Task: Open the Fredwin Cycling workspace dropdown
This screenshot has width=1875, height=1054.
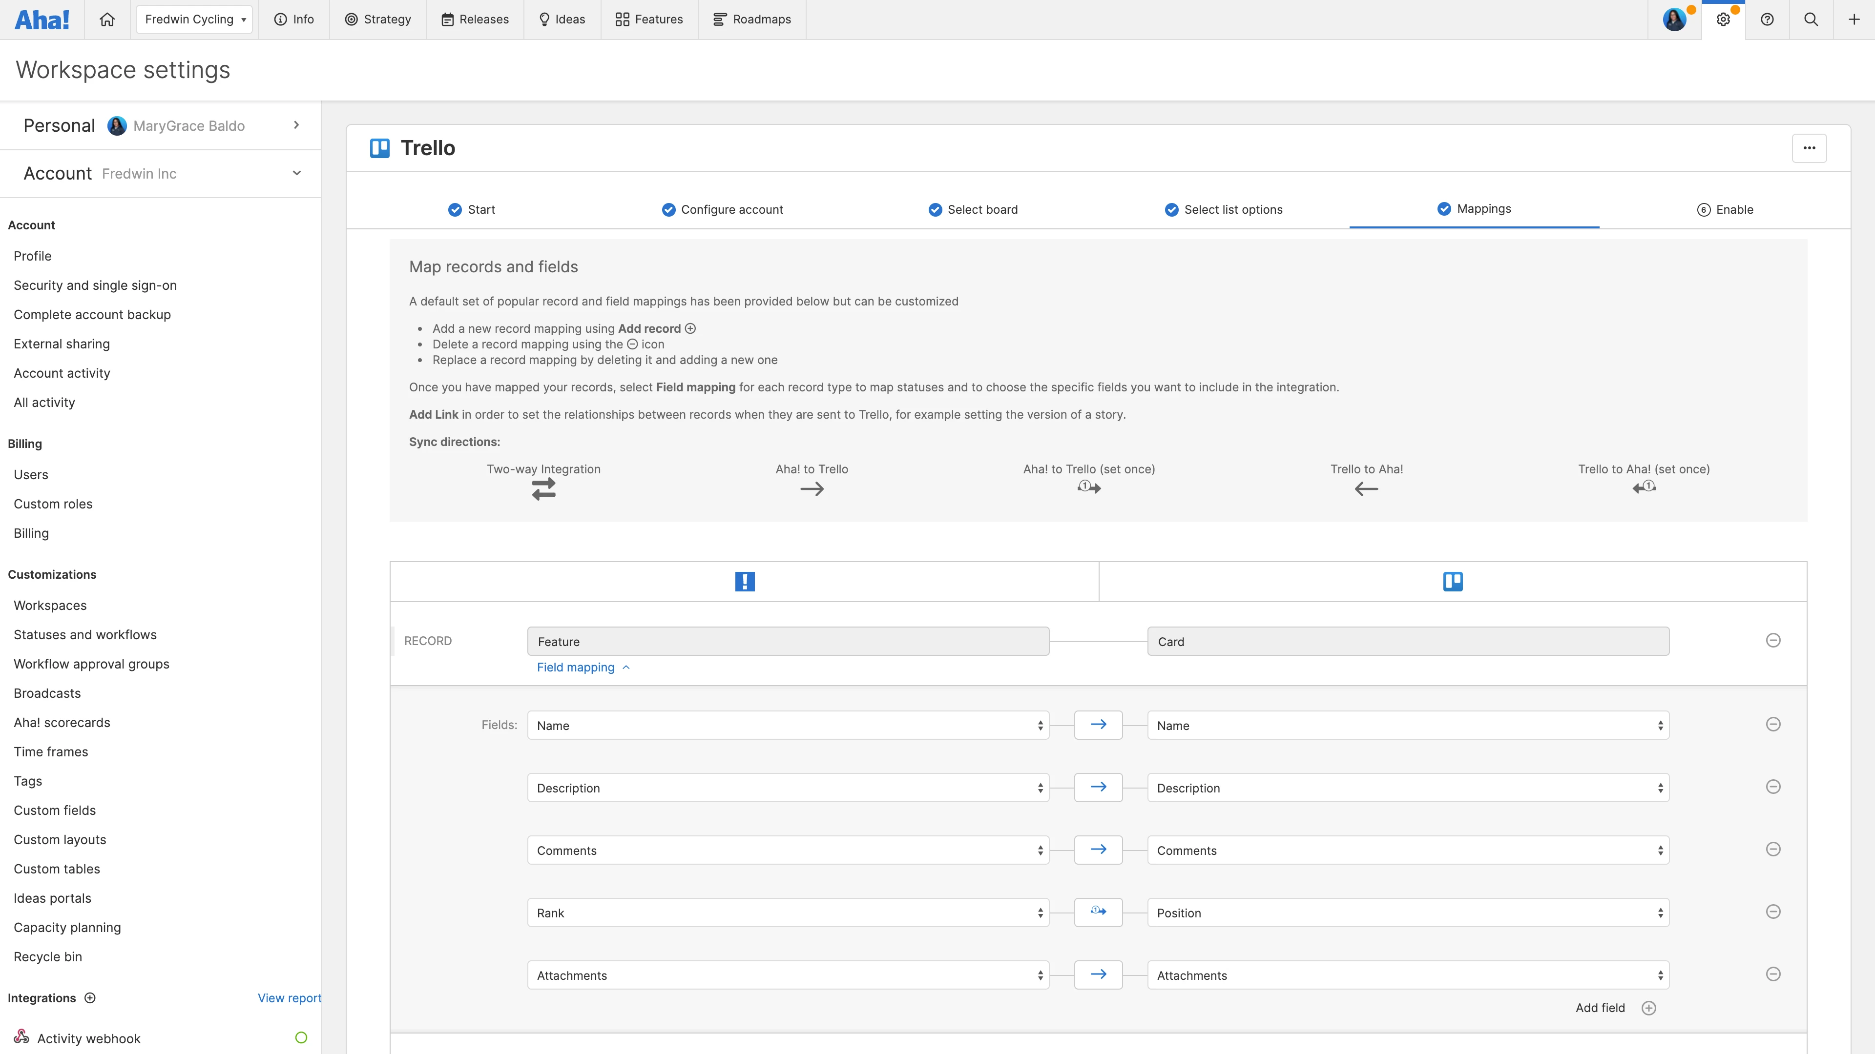Action: pyautogui.click(x=194, y=20)
